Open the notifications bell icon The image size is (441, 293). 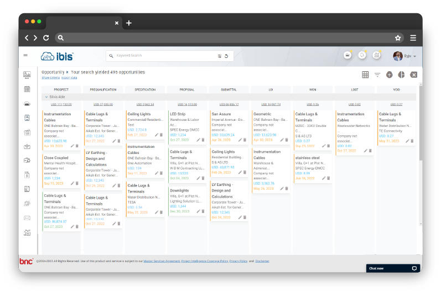(362, 55)
